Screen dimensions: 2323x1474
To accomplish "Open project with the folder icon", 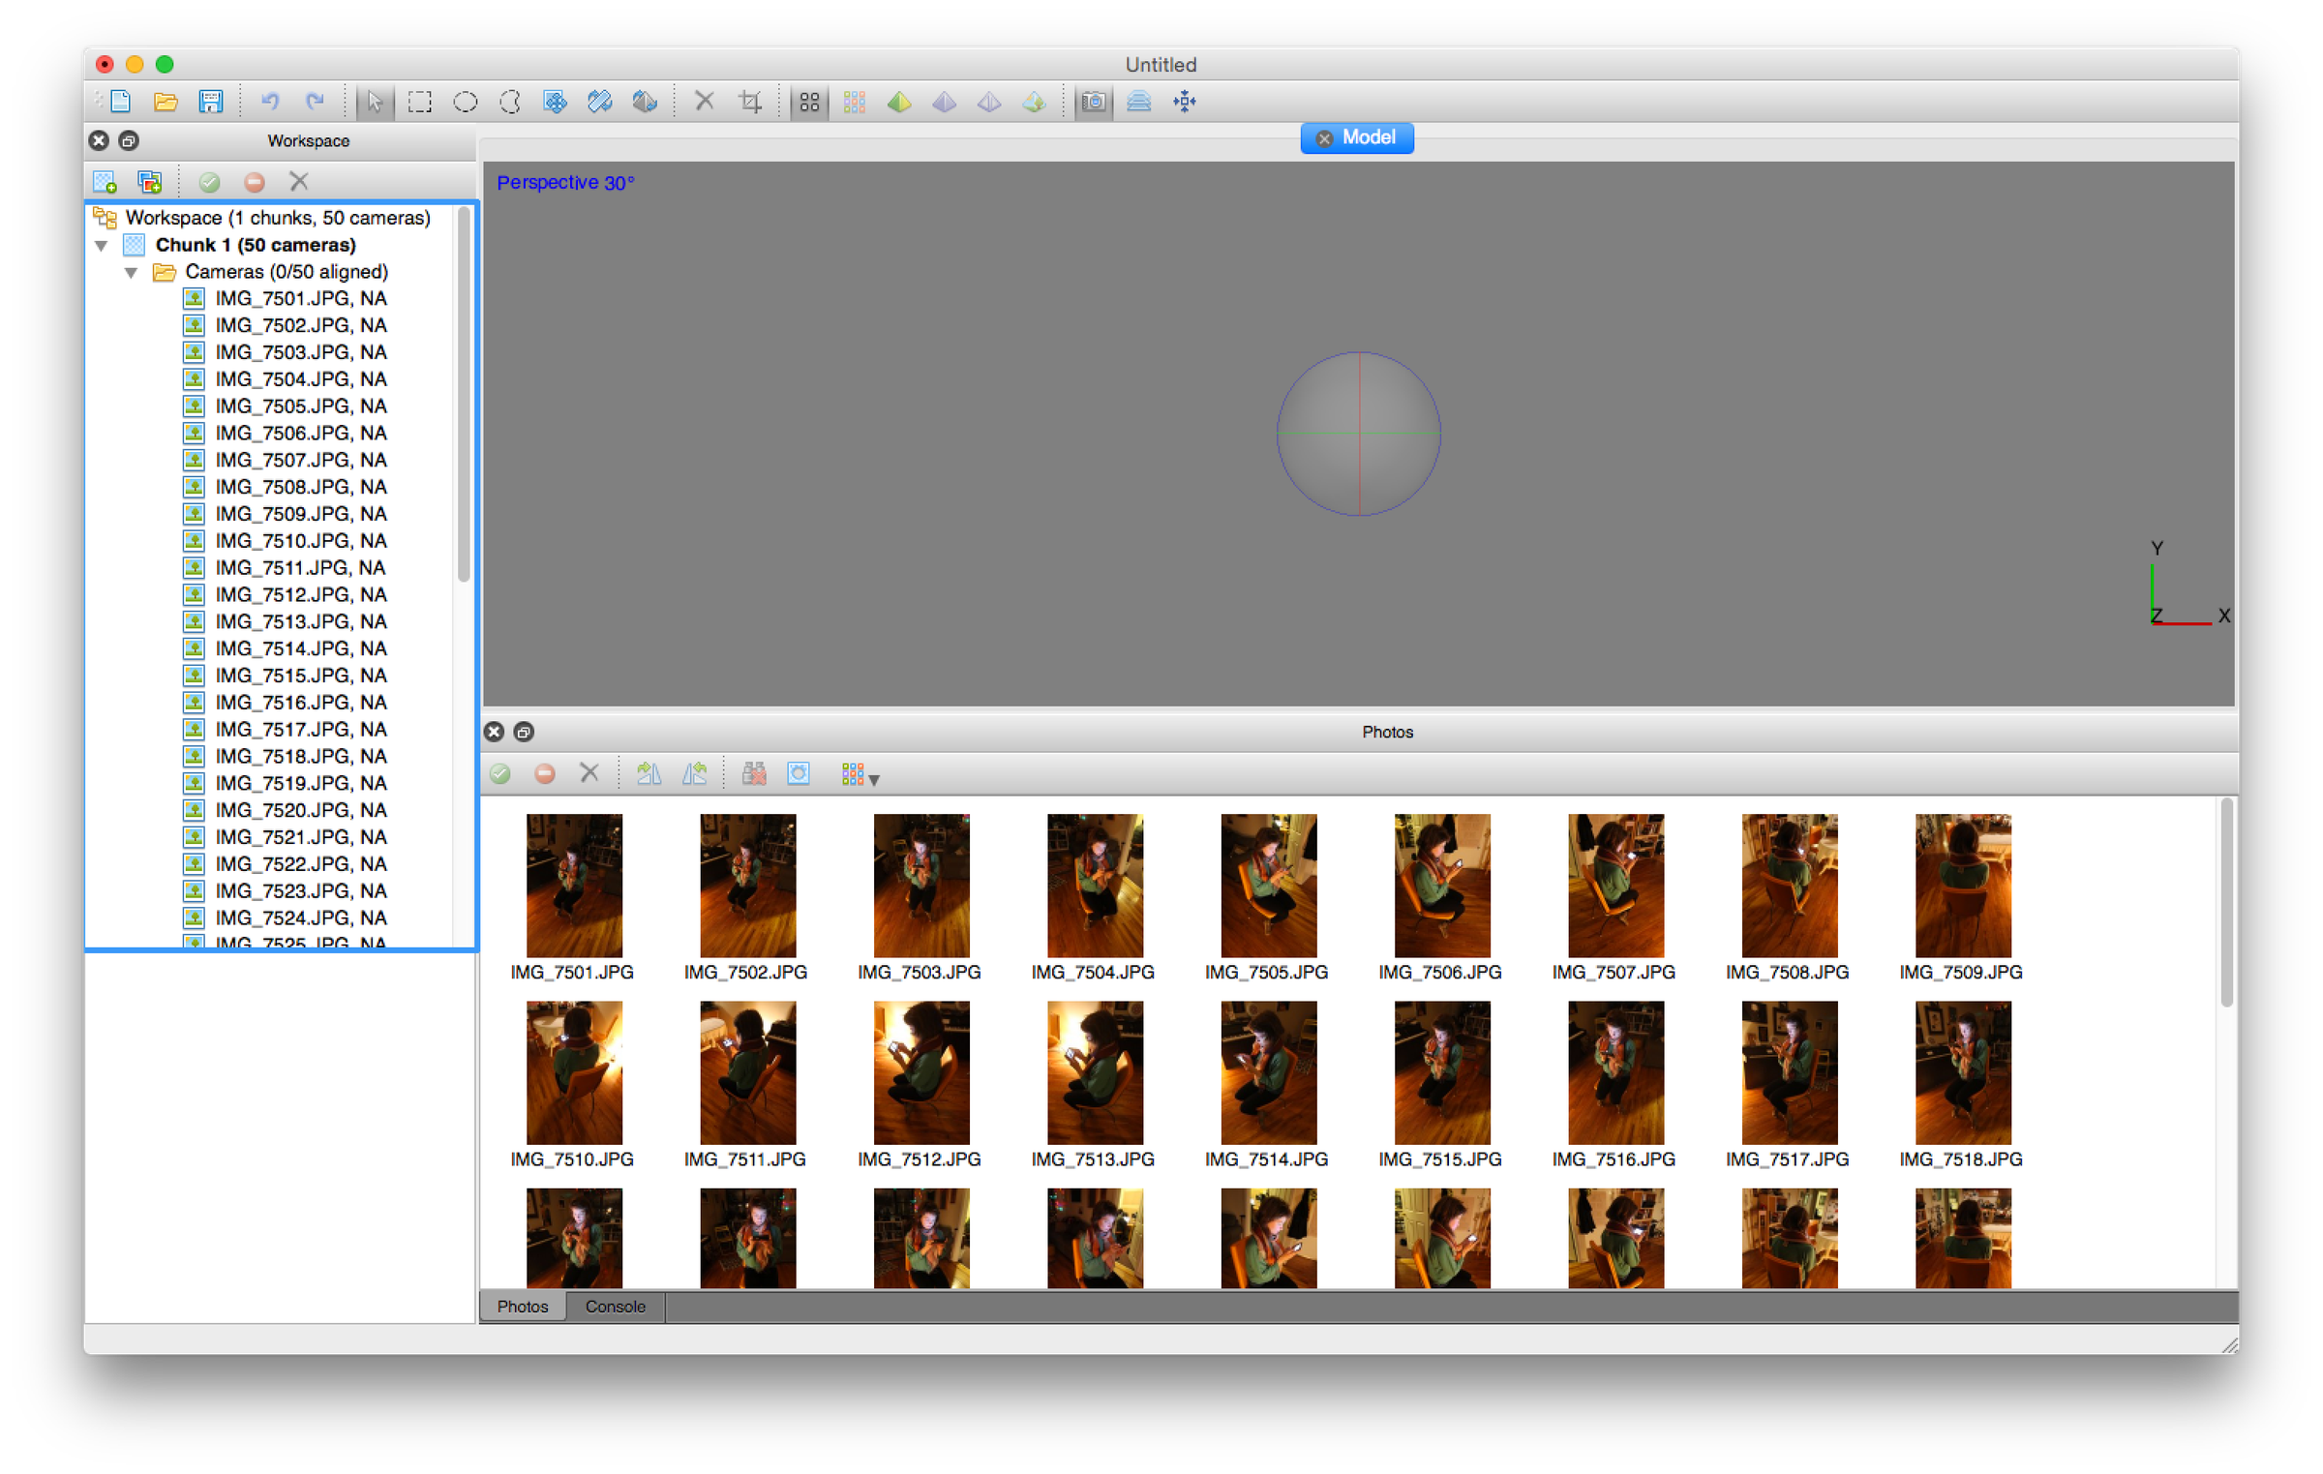I will tap(166, 102).
